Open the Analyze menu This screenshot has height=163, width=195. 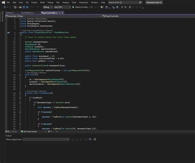click(x=66, y=2)
